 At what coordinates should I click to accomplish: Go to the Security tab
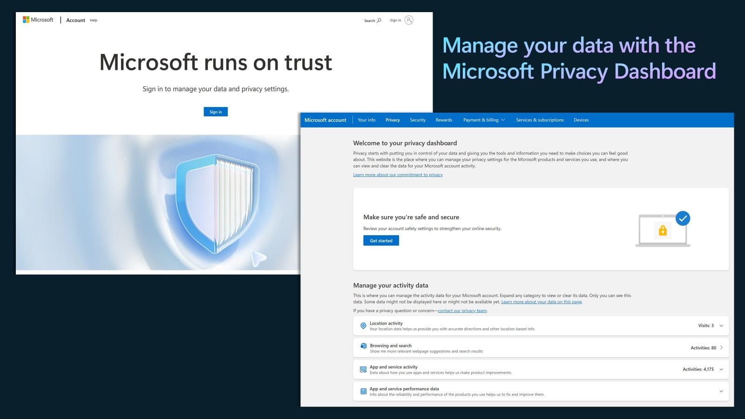pos(418,120)
